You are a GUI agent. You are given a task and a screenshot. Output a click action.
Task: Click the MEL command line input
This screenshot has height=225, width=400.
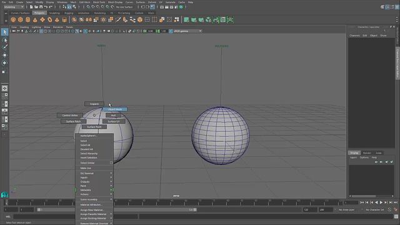click(76, 217)
